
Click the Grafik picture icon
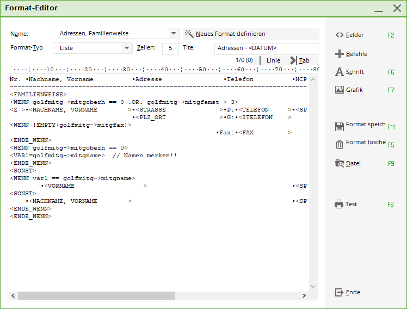click(340, 90)
